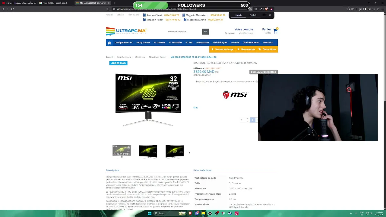
Task: Click the Plan du site link
Action: [134, 15]
